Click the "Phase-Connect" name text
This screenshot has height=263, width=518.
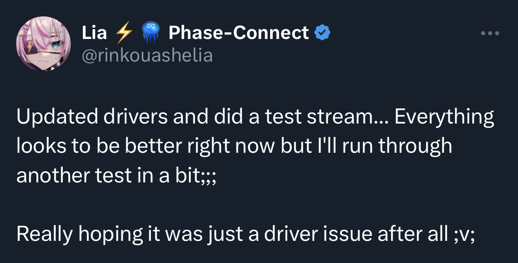coord(239,33)
